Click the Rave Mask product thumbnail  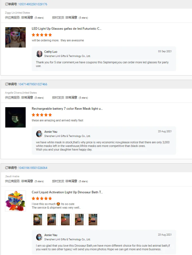[x=16, y=117]
